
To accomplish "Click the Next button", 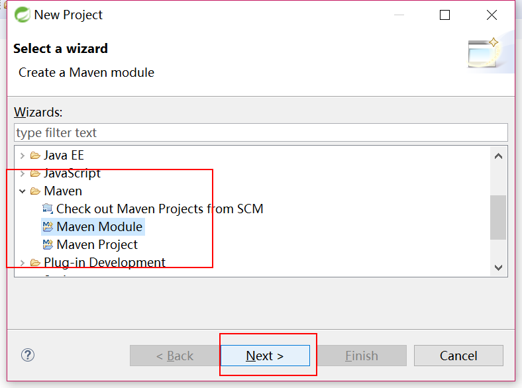I will click(x=265, y=356).
